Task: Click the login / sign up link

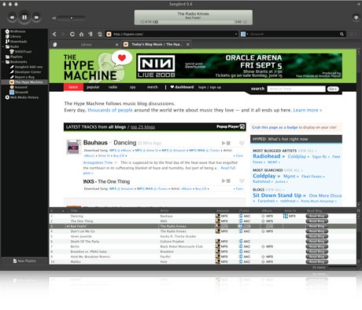Action: (209, 87)
